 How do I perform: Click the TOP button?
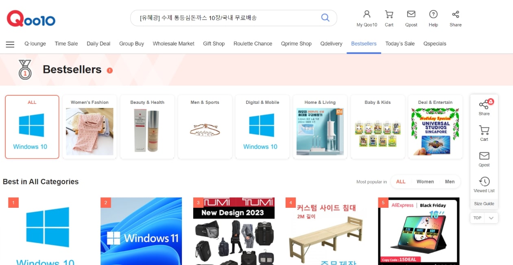point(478,218)
